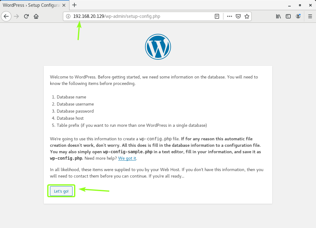
Task: Click the Let's go! button
Action: point(61,191)
